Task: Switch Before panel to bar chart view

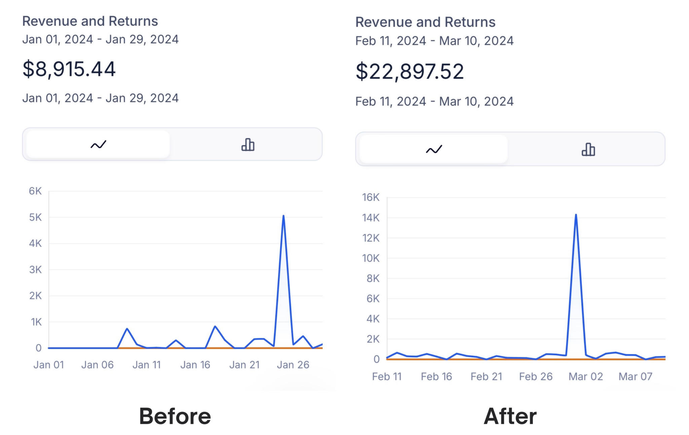Action: (248, 145)
